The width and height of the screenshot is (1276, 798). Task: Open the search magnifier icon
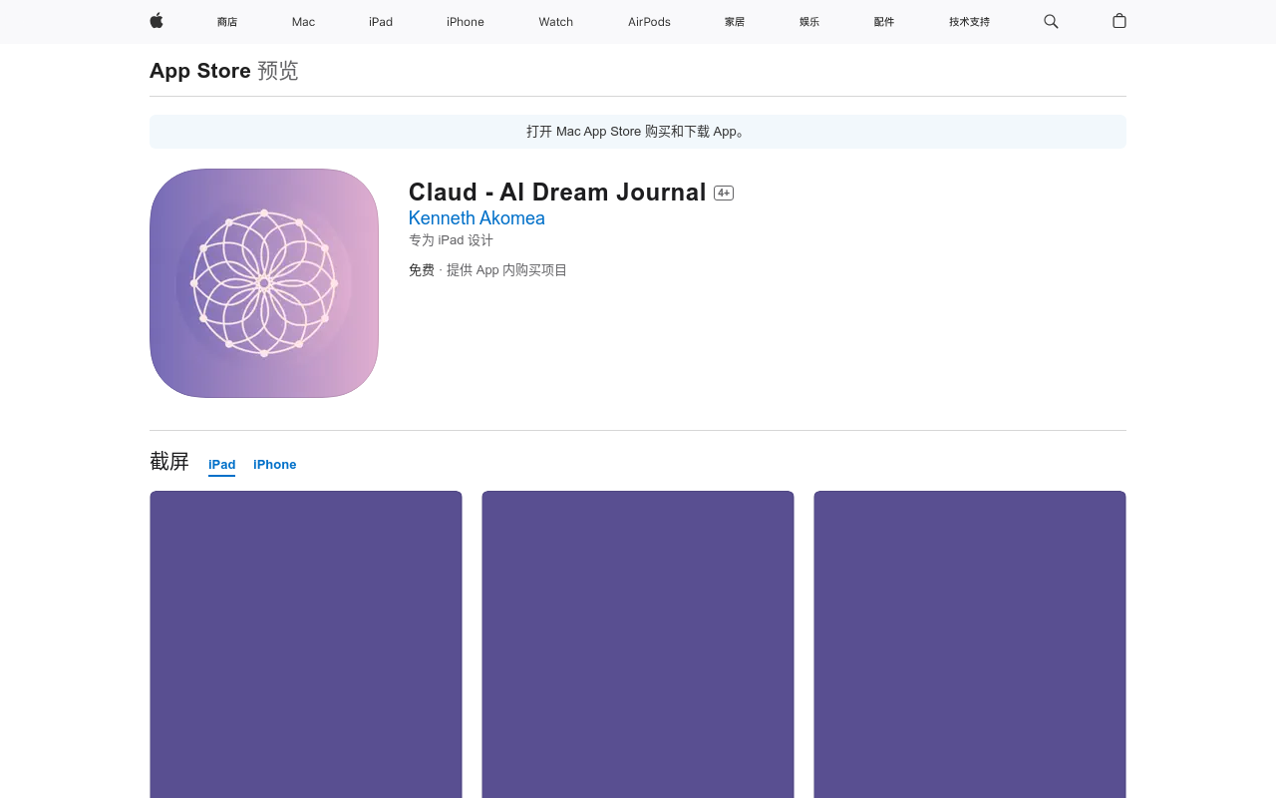click(1051, 21)
